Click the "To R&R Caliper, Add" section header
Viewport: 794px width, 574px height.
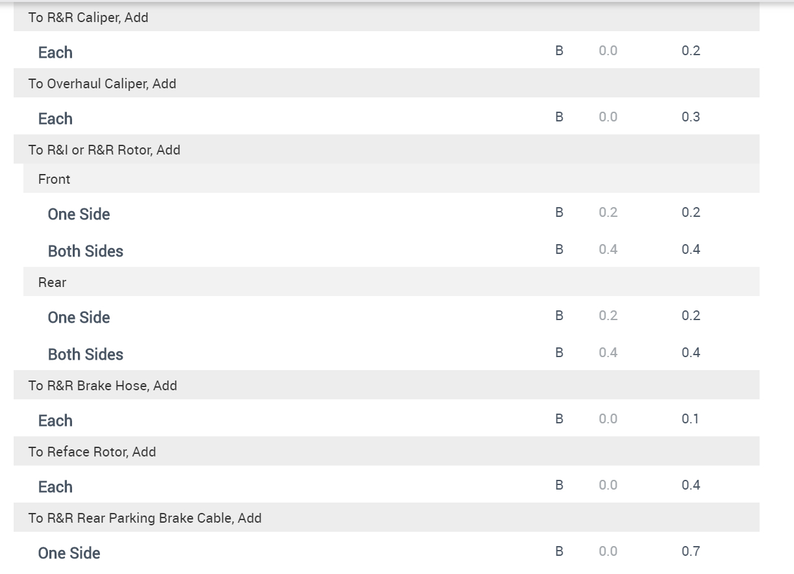(x=88, y=18)
